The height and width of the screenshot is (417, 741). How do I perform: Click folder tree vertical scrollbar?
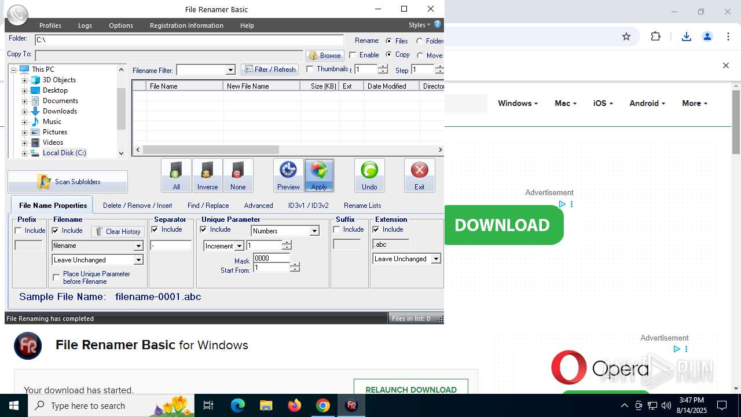coord(121,109)
